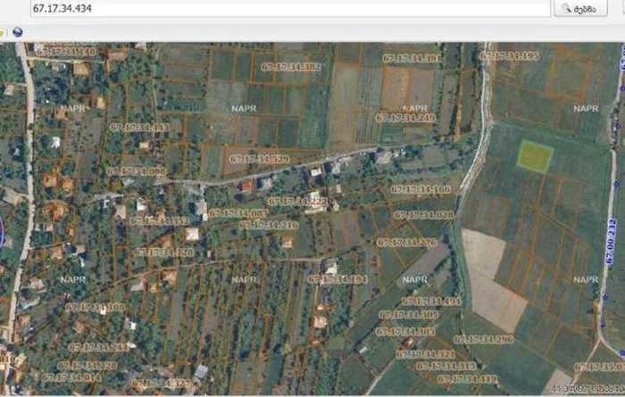
Task: Click parcel label 67.17.34.529
Action: [x=260, y=160]
